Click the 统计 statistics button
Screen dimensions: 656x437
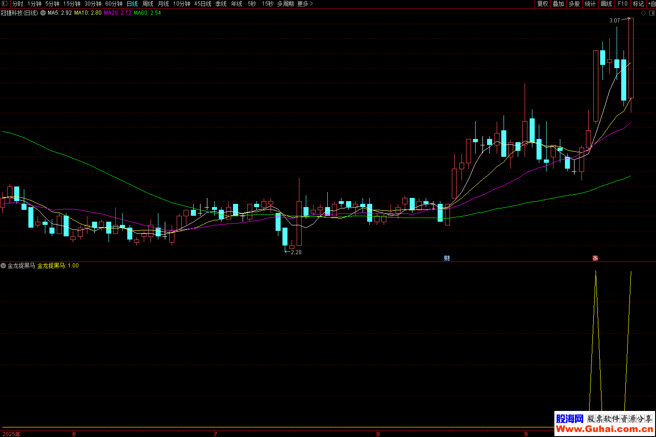(x=590, y=4)
